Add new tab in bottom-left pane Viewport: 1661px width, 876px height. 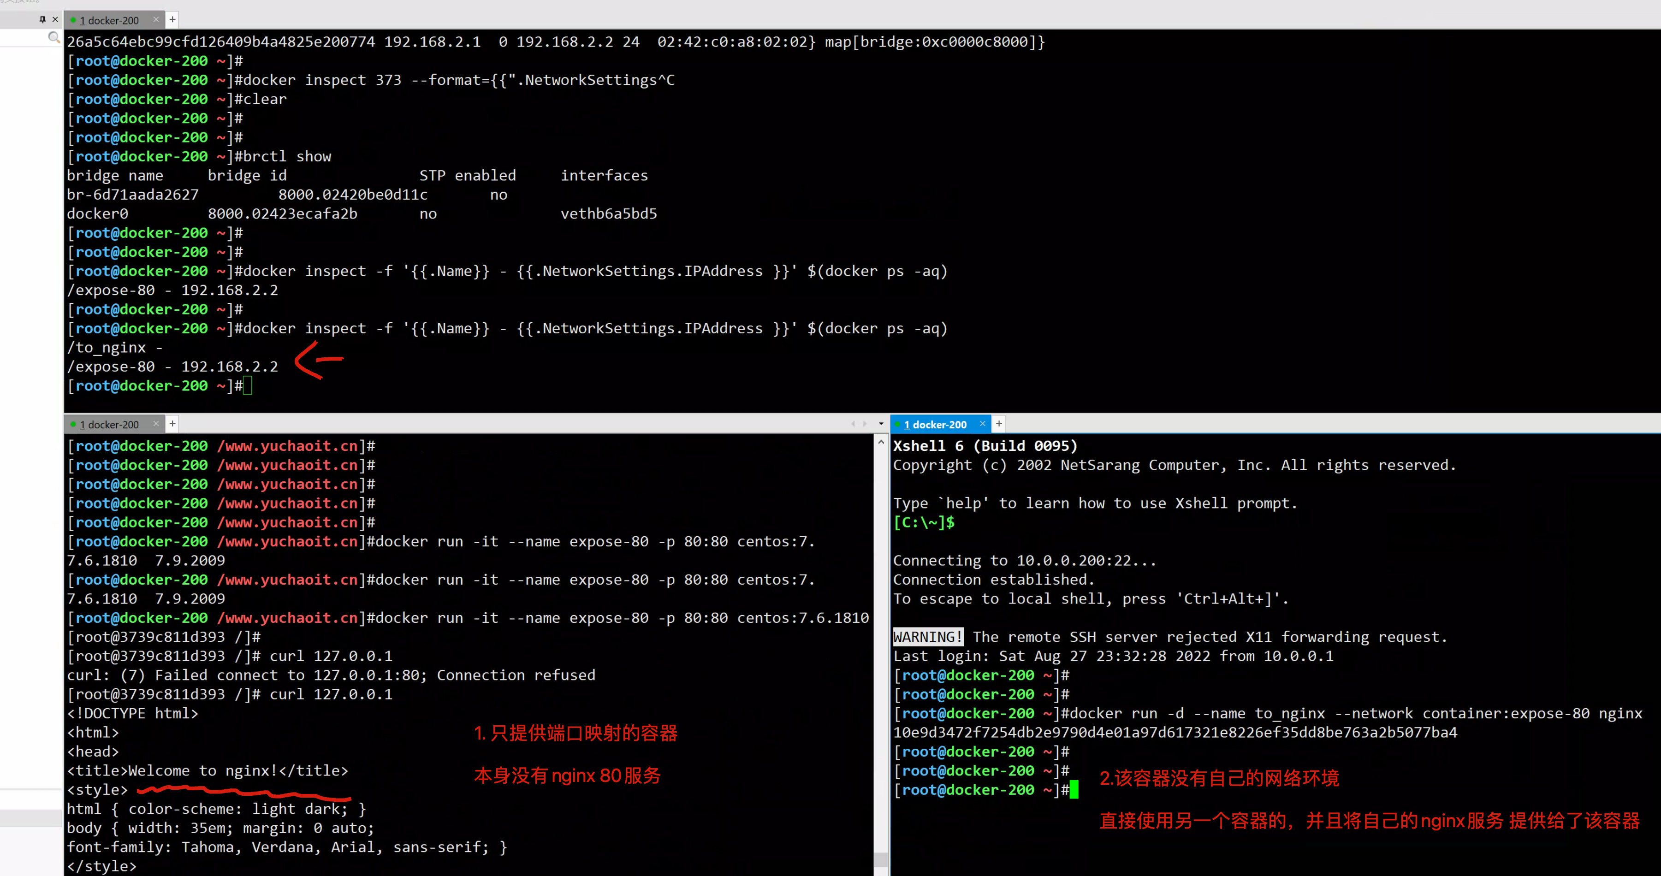(172, 424)
